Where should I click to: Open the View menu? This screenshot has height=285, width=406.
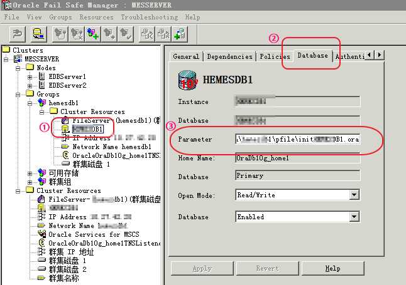click(34, 17)
